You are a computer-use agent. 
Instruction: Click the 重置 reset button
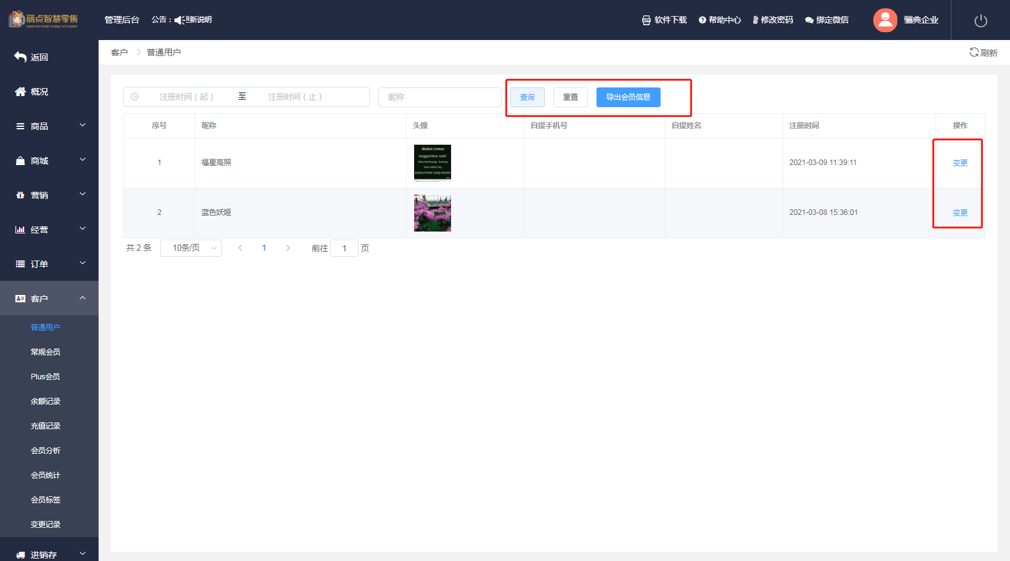point(571,97)
